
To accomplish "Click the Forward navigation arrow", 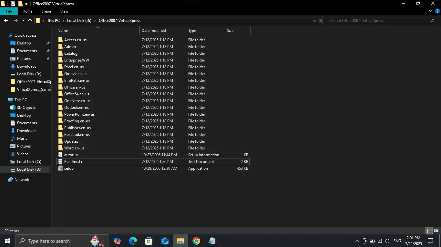I will pos(15,21).
